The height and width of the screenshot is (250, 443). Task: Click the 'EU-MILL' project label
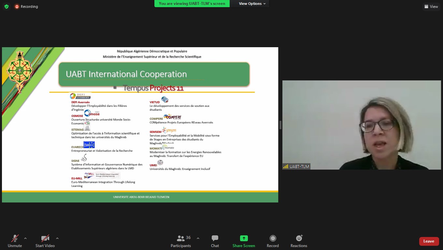click(77, 178)
